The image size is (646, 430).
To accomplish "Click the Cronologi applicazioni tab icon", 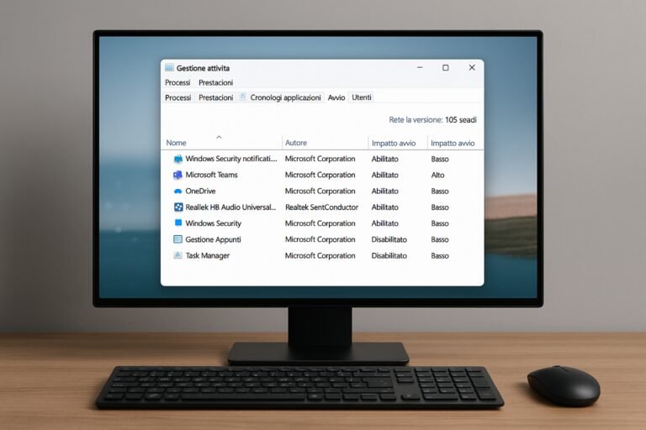I will [243, 97].
